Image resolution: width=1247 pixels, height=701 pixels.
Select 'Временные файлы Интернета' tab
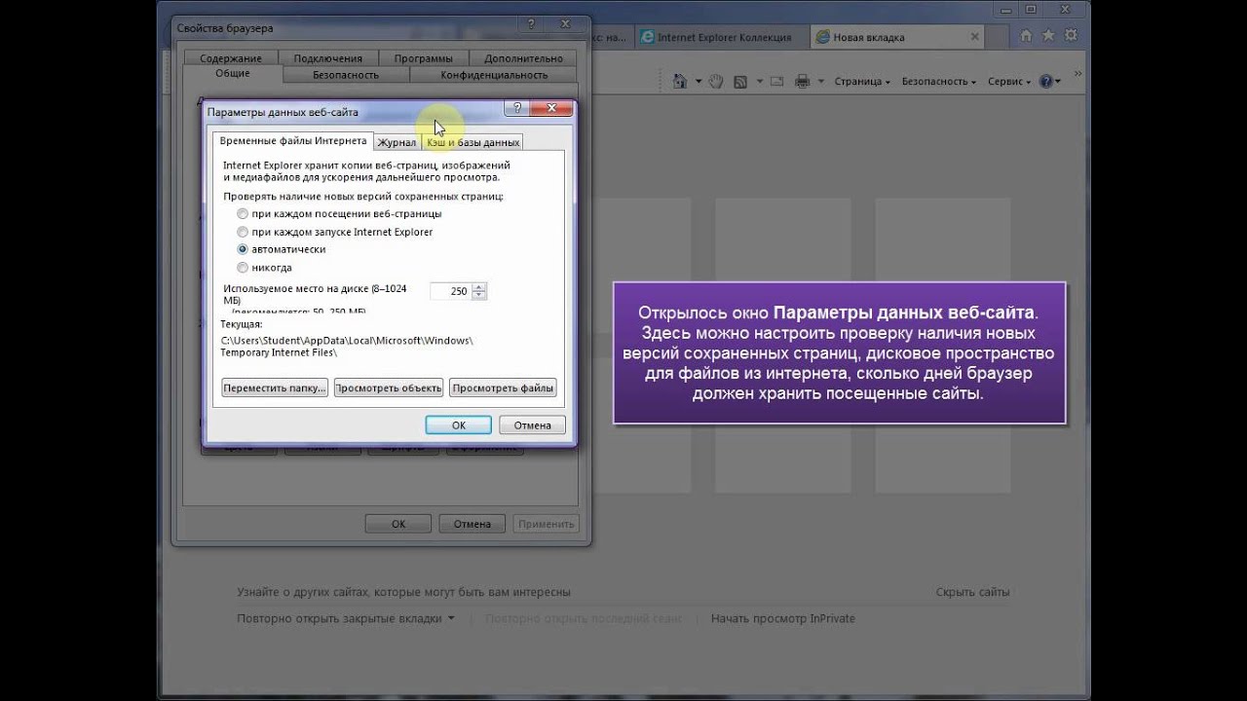pyautogui.click(x=293, y=140)
